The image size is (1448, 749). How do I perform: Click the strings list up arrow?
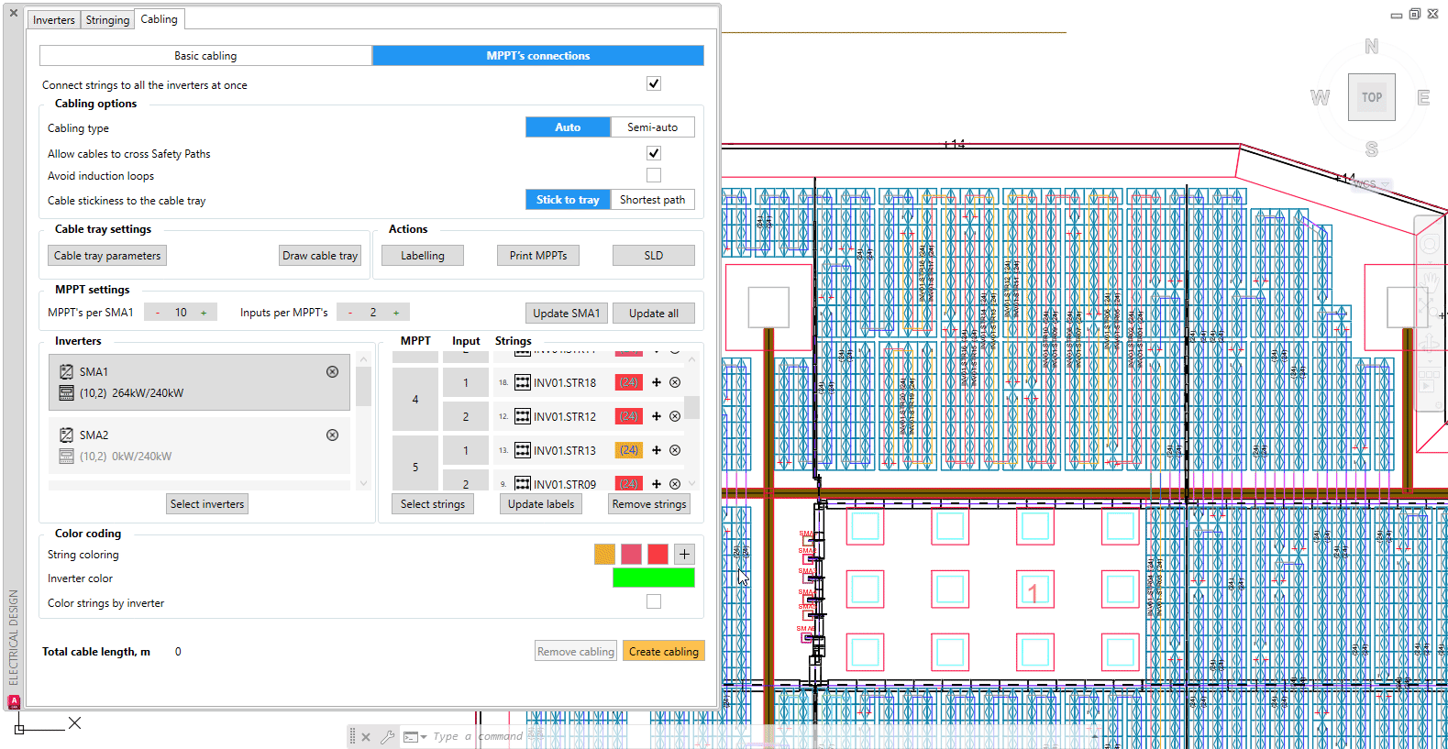click(692, 360)
